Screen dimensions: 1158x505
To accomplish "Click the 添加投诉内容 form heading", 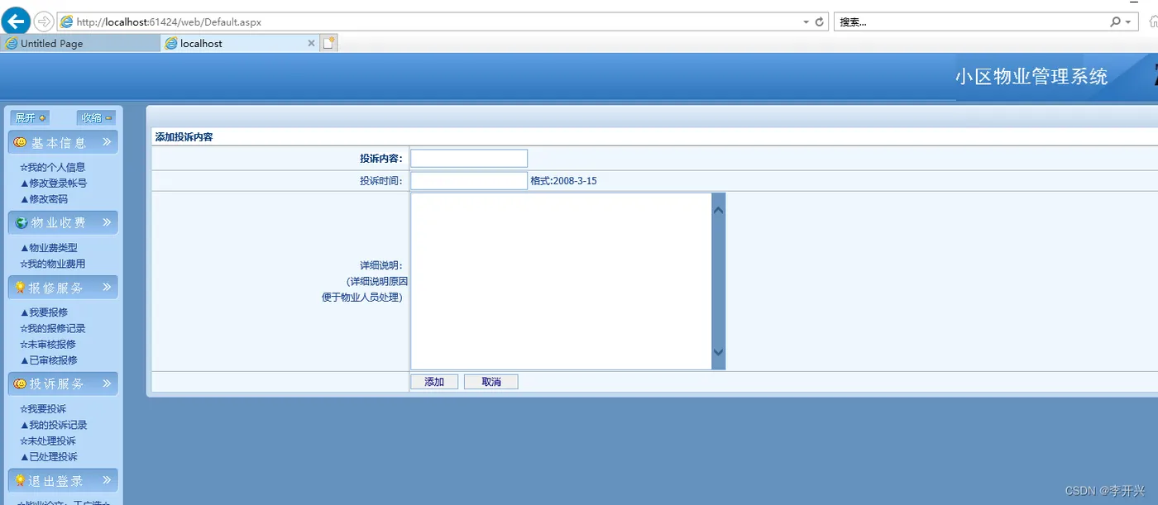I will [x=184, y=137].
